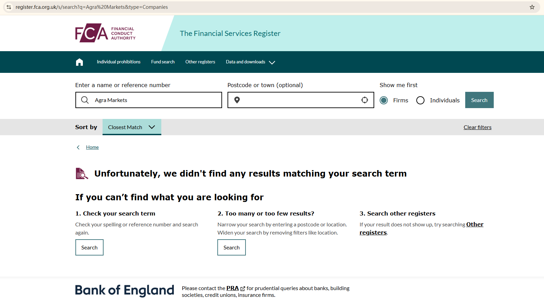Open the Closest Match sort dropdown
Screen dimensions: 544x306
click(x=132, y=127)
